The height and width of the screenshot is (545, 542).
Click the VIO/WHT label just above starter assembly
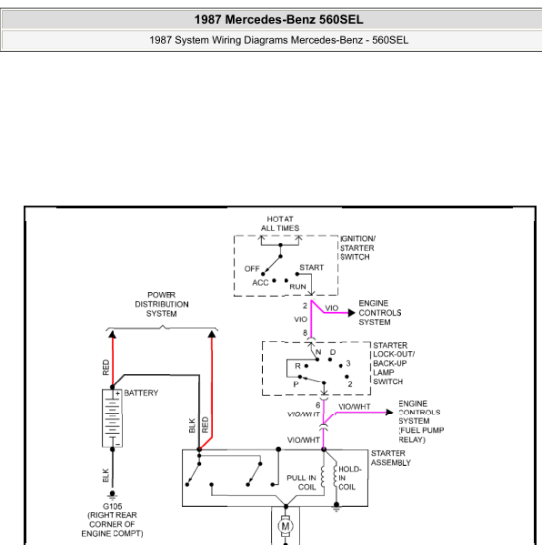[304, 440]
